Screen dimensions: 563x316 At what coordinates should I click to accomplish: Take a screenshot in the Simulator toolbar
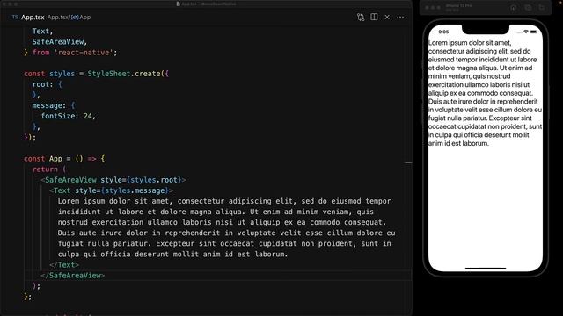point(528,8)
